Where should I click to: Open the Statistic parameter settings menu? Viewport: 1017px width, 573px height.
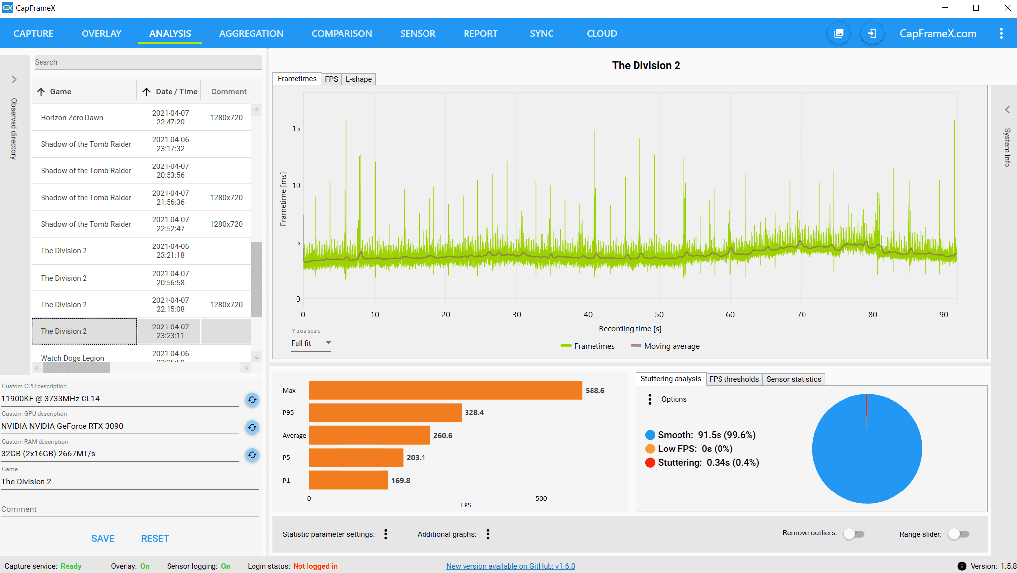[x=386, y=534]
